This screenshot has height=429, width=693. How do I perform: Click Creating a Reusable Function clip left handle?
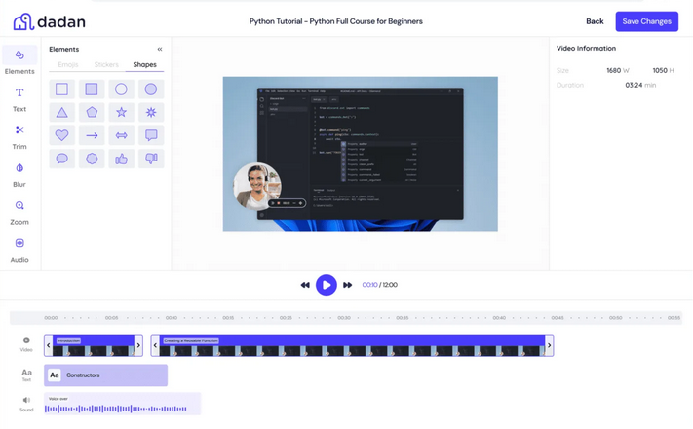point(155,345)
